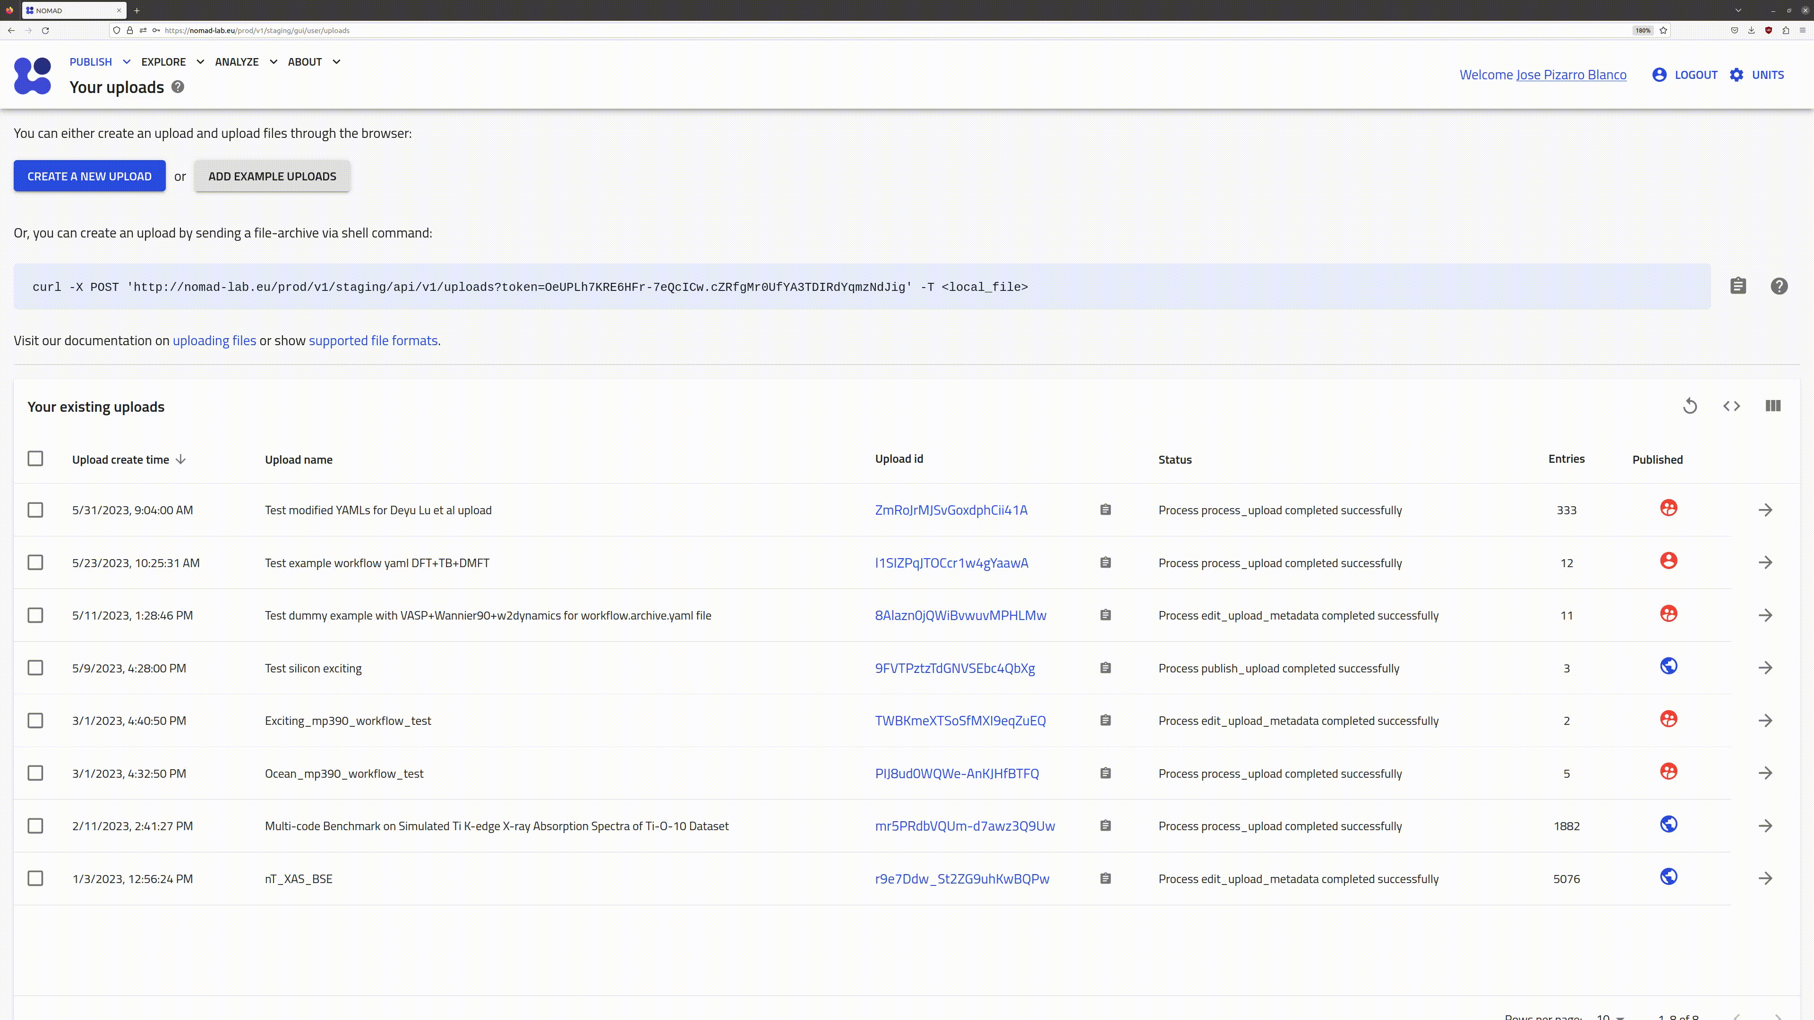Click the unpublished icon for Exciting_mp390_workflow_test

pyautogui.click(x=1668, y=719)
